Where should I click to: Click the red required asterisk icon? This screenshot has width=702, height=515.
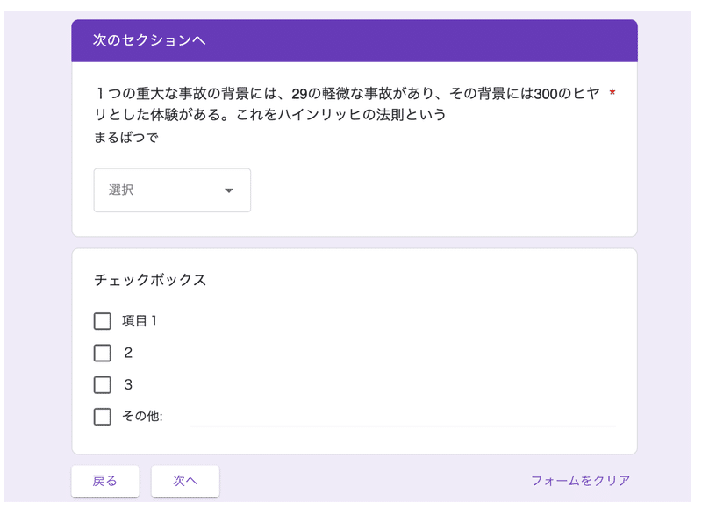[612, 93]
